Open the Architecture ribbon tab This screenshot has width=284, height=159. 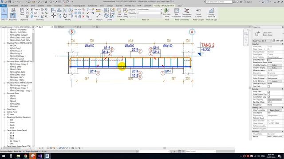point(13,6)
